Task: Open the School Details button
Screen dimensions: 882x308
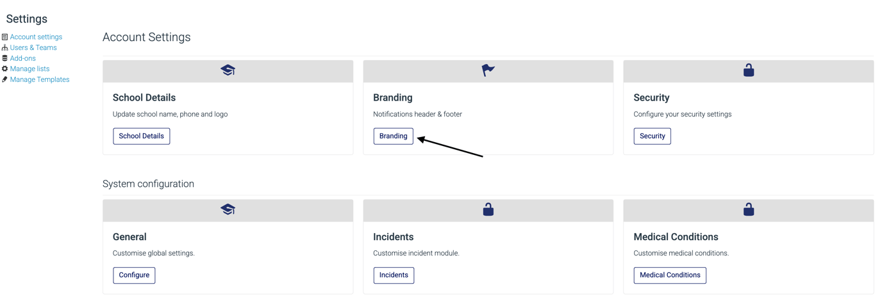Action: click(x=141, y=136)
